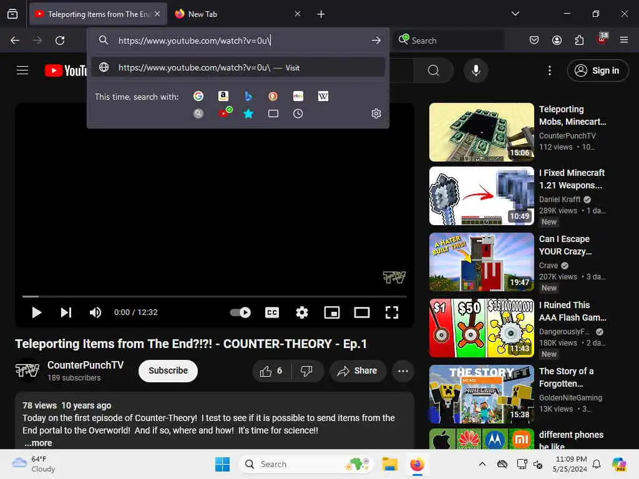
Task: Reload the current page
Action: [60, 41]
